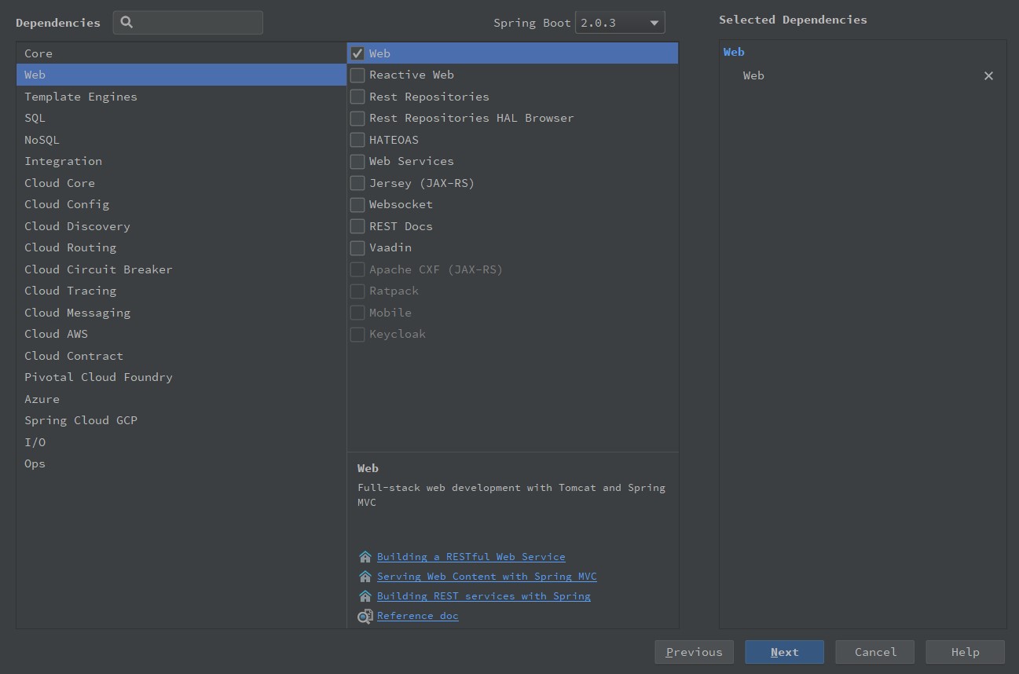This screenshot has width=1019, height=674.
Task: Open Pivotal Cloud Foundry category
Action: [x=181, y=377]
